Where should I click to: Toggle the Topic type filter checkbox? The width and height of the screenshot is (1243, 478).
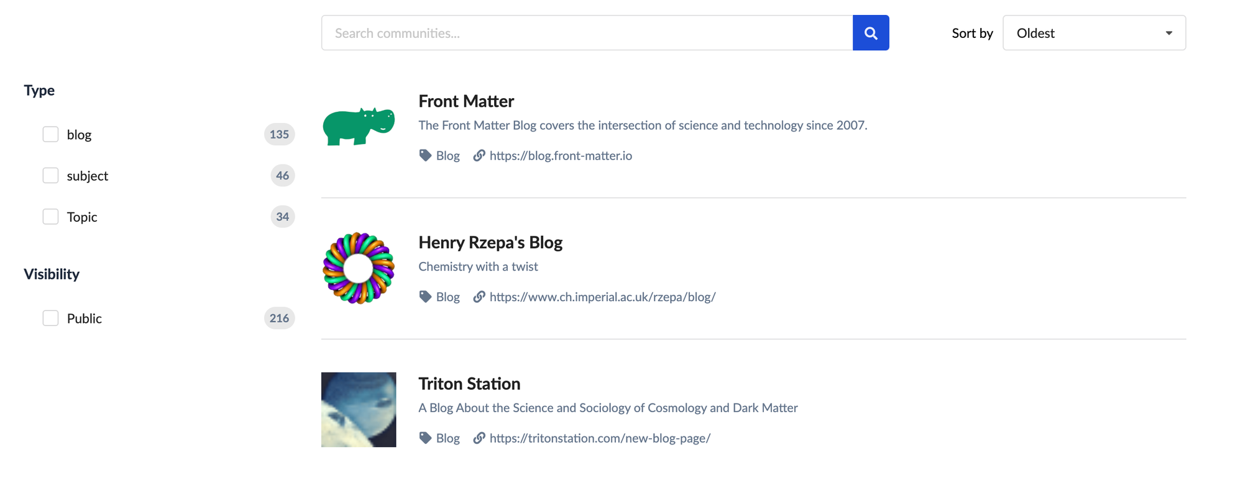[50, 217]
